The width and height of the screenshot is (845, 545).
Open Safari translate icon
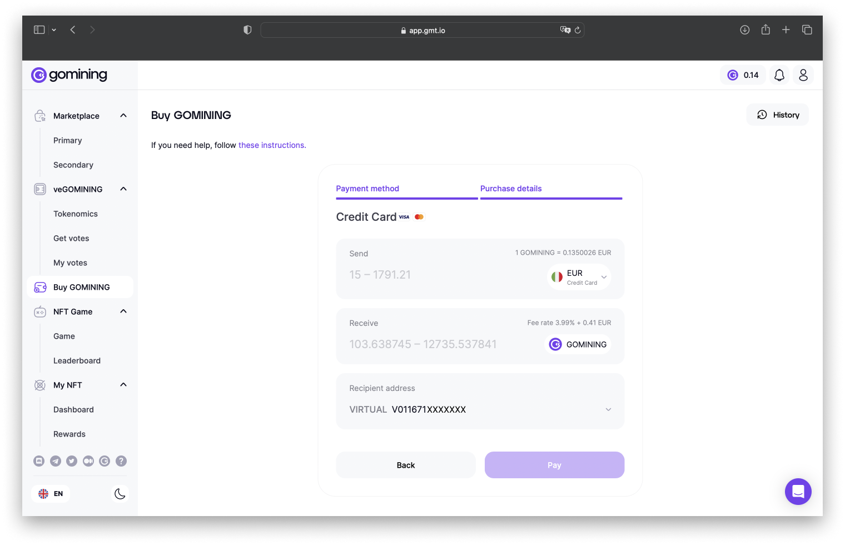pos(565,30)
